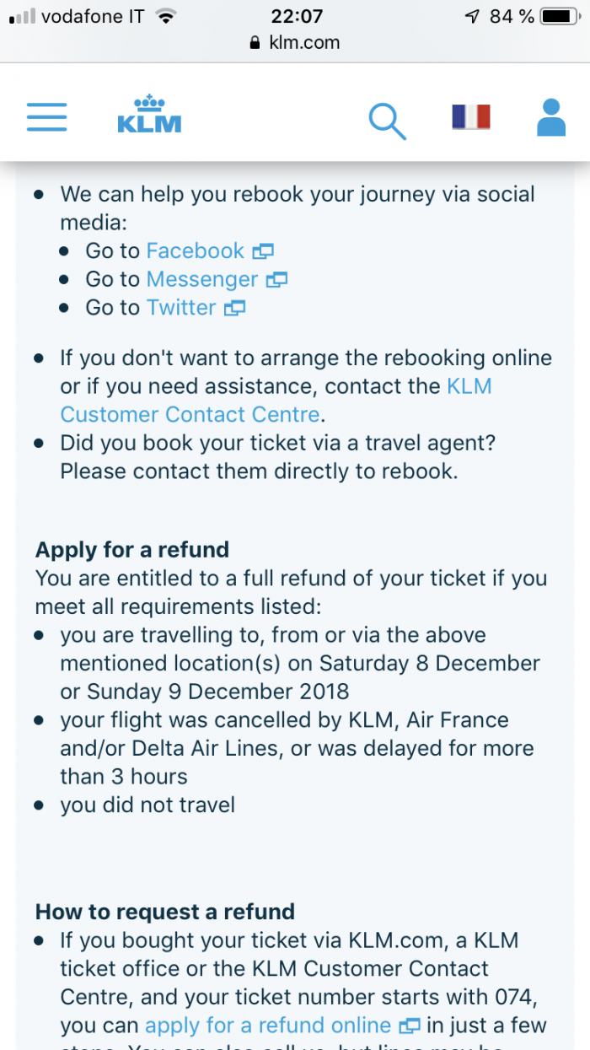The height and width of the screenshot is (1050, 590).
Task: Open the French flag language selector
Action: [x=470, y=117]
